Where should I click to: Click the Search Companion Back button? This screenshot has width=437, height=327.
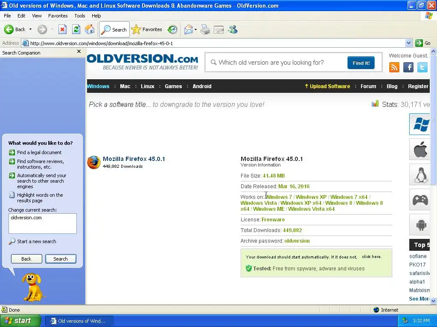pos(26,259)
